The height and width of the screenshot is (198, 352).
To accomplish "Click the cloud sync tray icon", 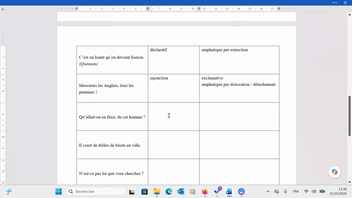I will pos(277,191).
